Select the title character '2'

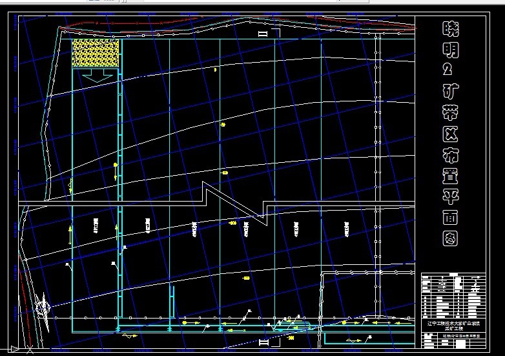point(448,69)
